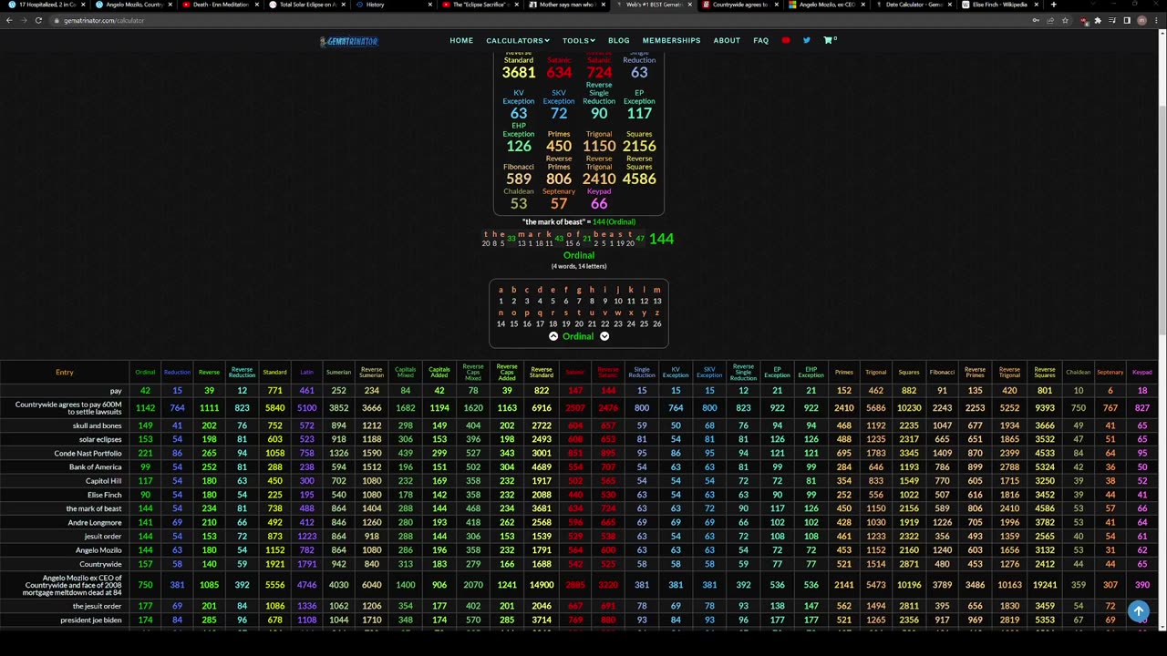Open the shopping cart icon
Screen dimensions: 1167x656
[x=829, y=40]
